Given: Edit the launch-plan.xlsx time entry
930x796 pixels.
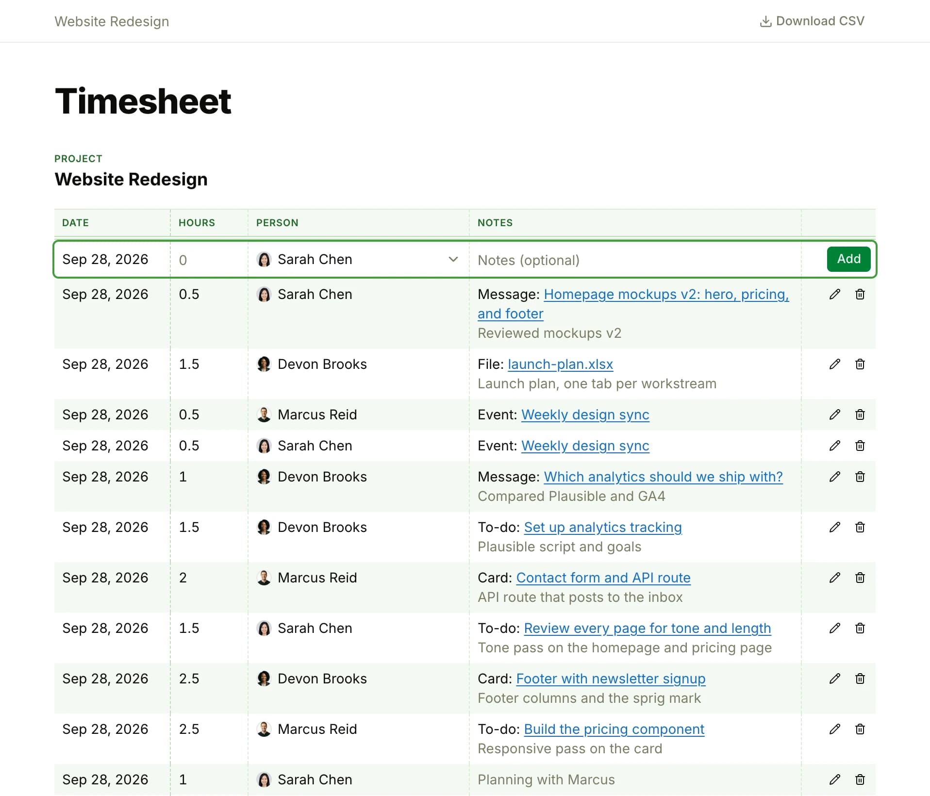Looking at the screenshot, I should [x=834, y=364].
